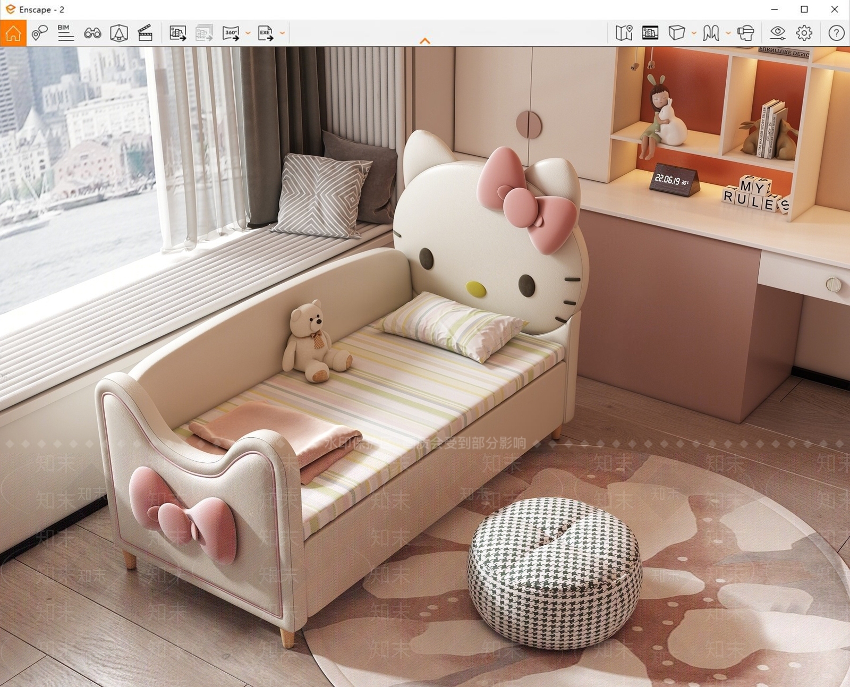The image size is (850, 687).
Task: Close the Enscape window
Action: pos(835,10)
